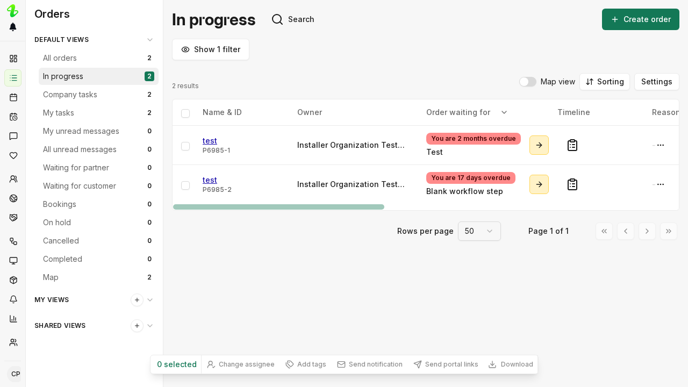The height and width of the screenshot is (387, 688).
Task: Open the Order waiting for column dropdown
Action: [504, 112]
